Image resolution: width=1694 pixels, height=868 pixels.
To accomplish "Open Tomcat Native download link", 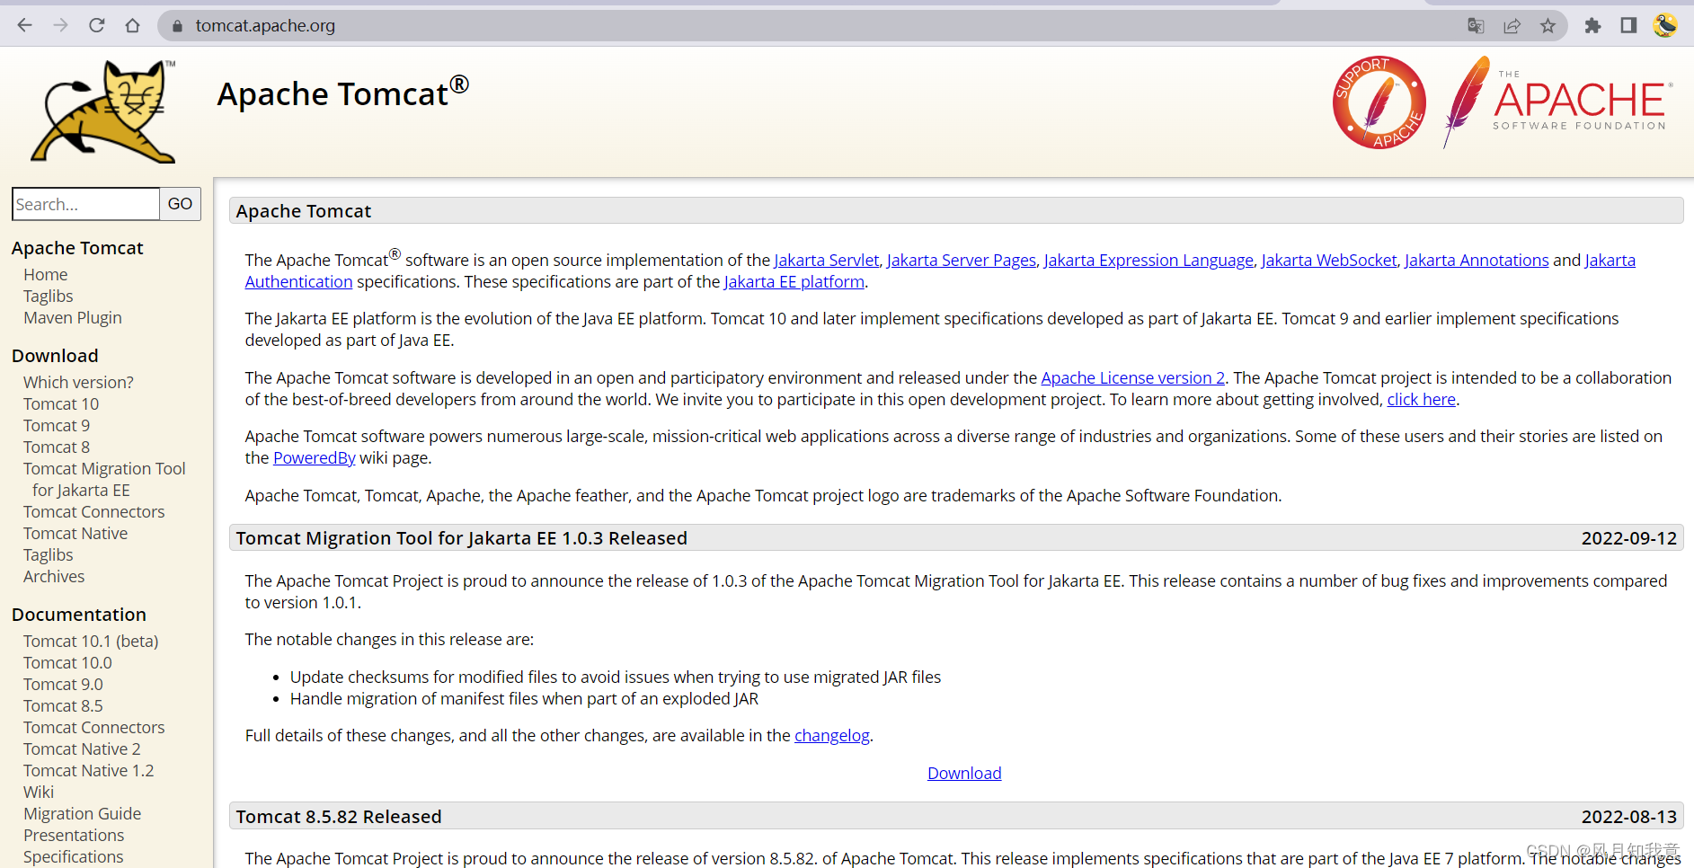I will click(x=75, y=533).
